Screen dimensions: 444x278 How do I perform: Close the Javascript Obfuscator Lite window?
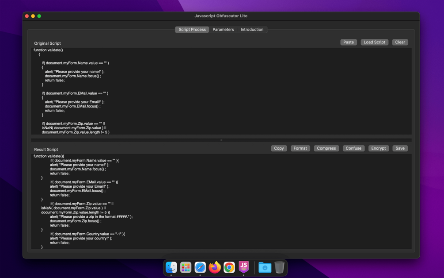27,16
